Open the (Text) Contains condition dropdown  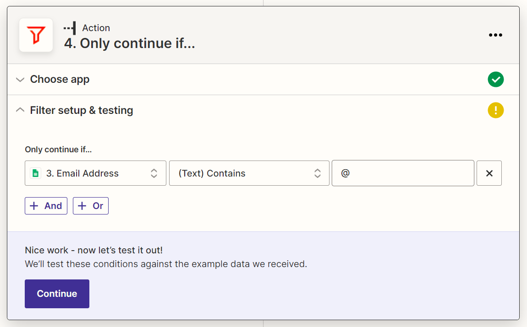point(317,173)
